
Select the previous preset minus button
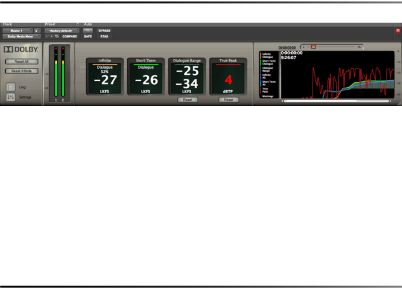[47, 36]
